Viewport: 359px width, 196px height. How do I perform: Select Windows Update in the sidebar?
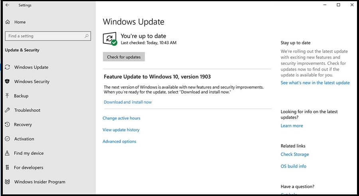pyautogui.click(x=32, y=67)
